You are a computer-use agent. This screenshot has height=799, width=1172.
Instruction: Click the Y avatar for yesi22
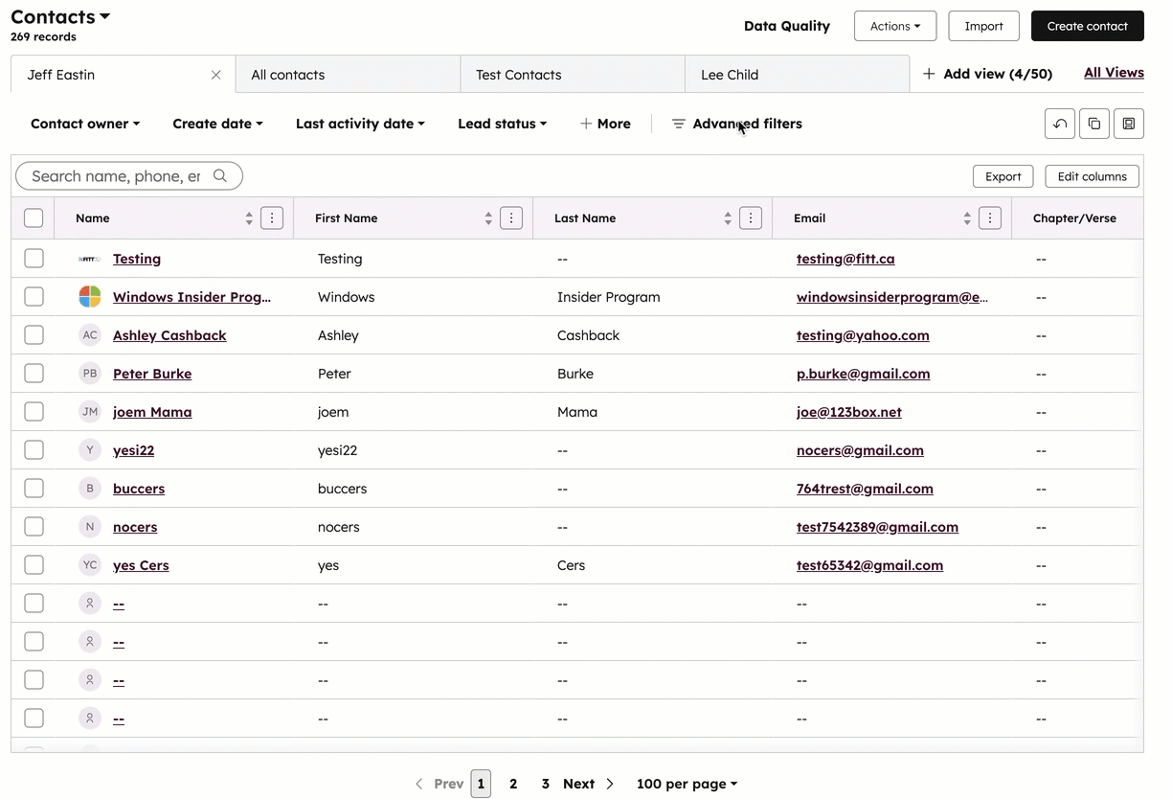tap(90, 450)
